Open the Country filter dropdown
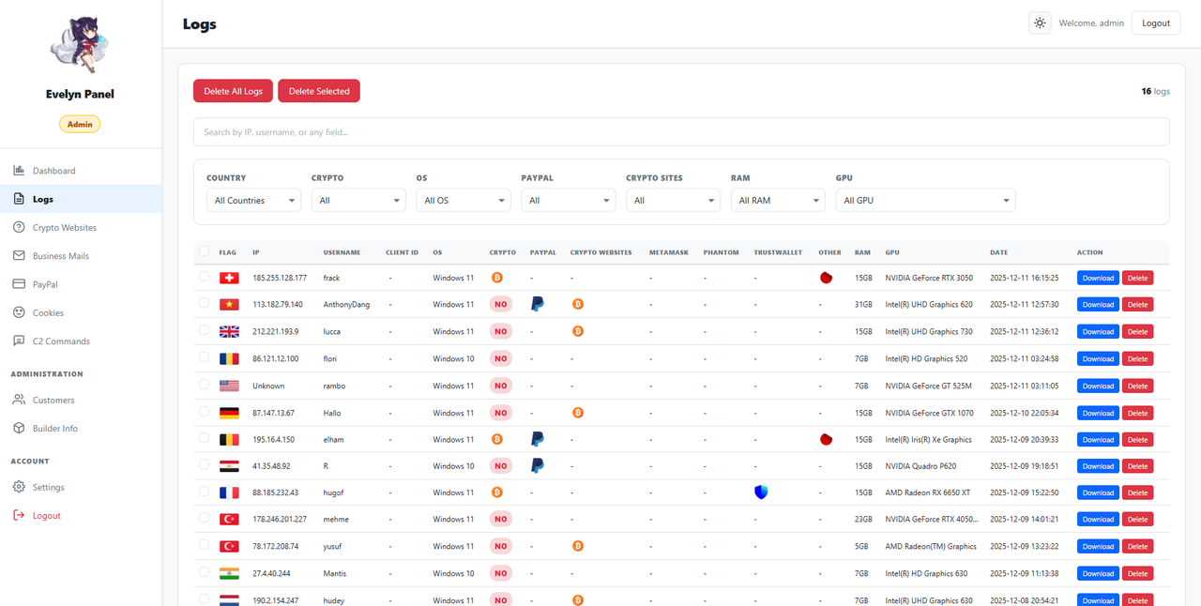This screenshot has height=606, width=1201. click(253, 200)
